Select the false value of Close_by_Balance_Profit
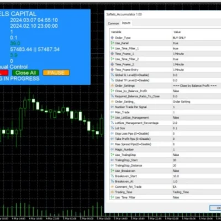 tap(176, 91)
